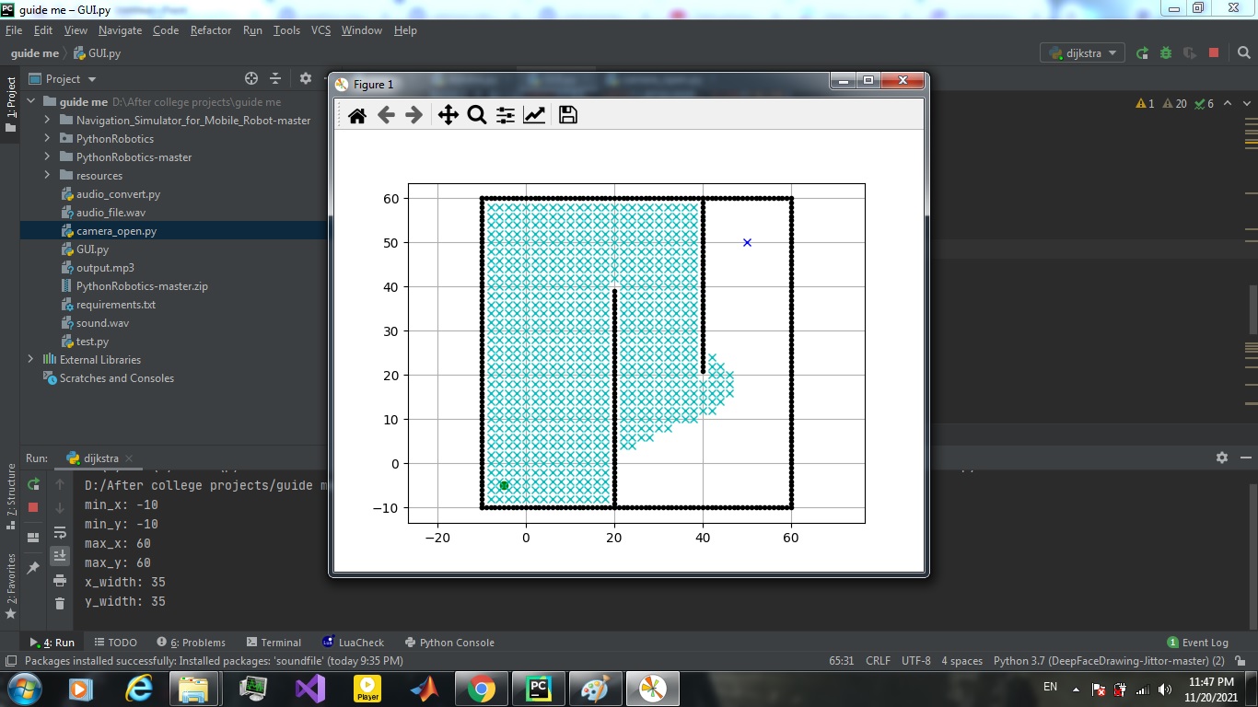Save the figure using the floppy disk icon
Viewport: 1258px width, 707px height.
tap(568, 115)
